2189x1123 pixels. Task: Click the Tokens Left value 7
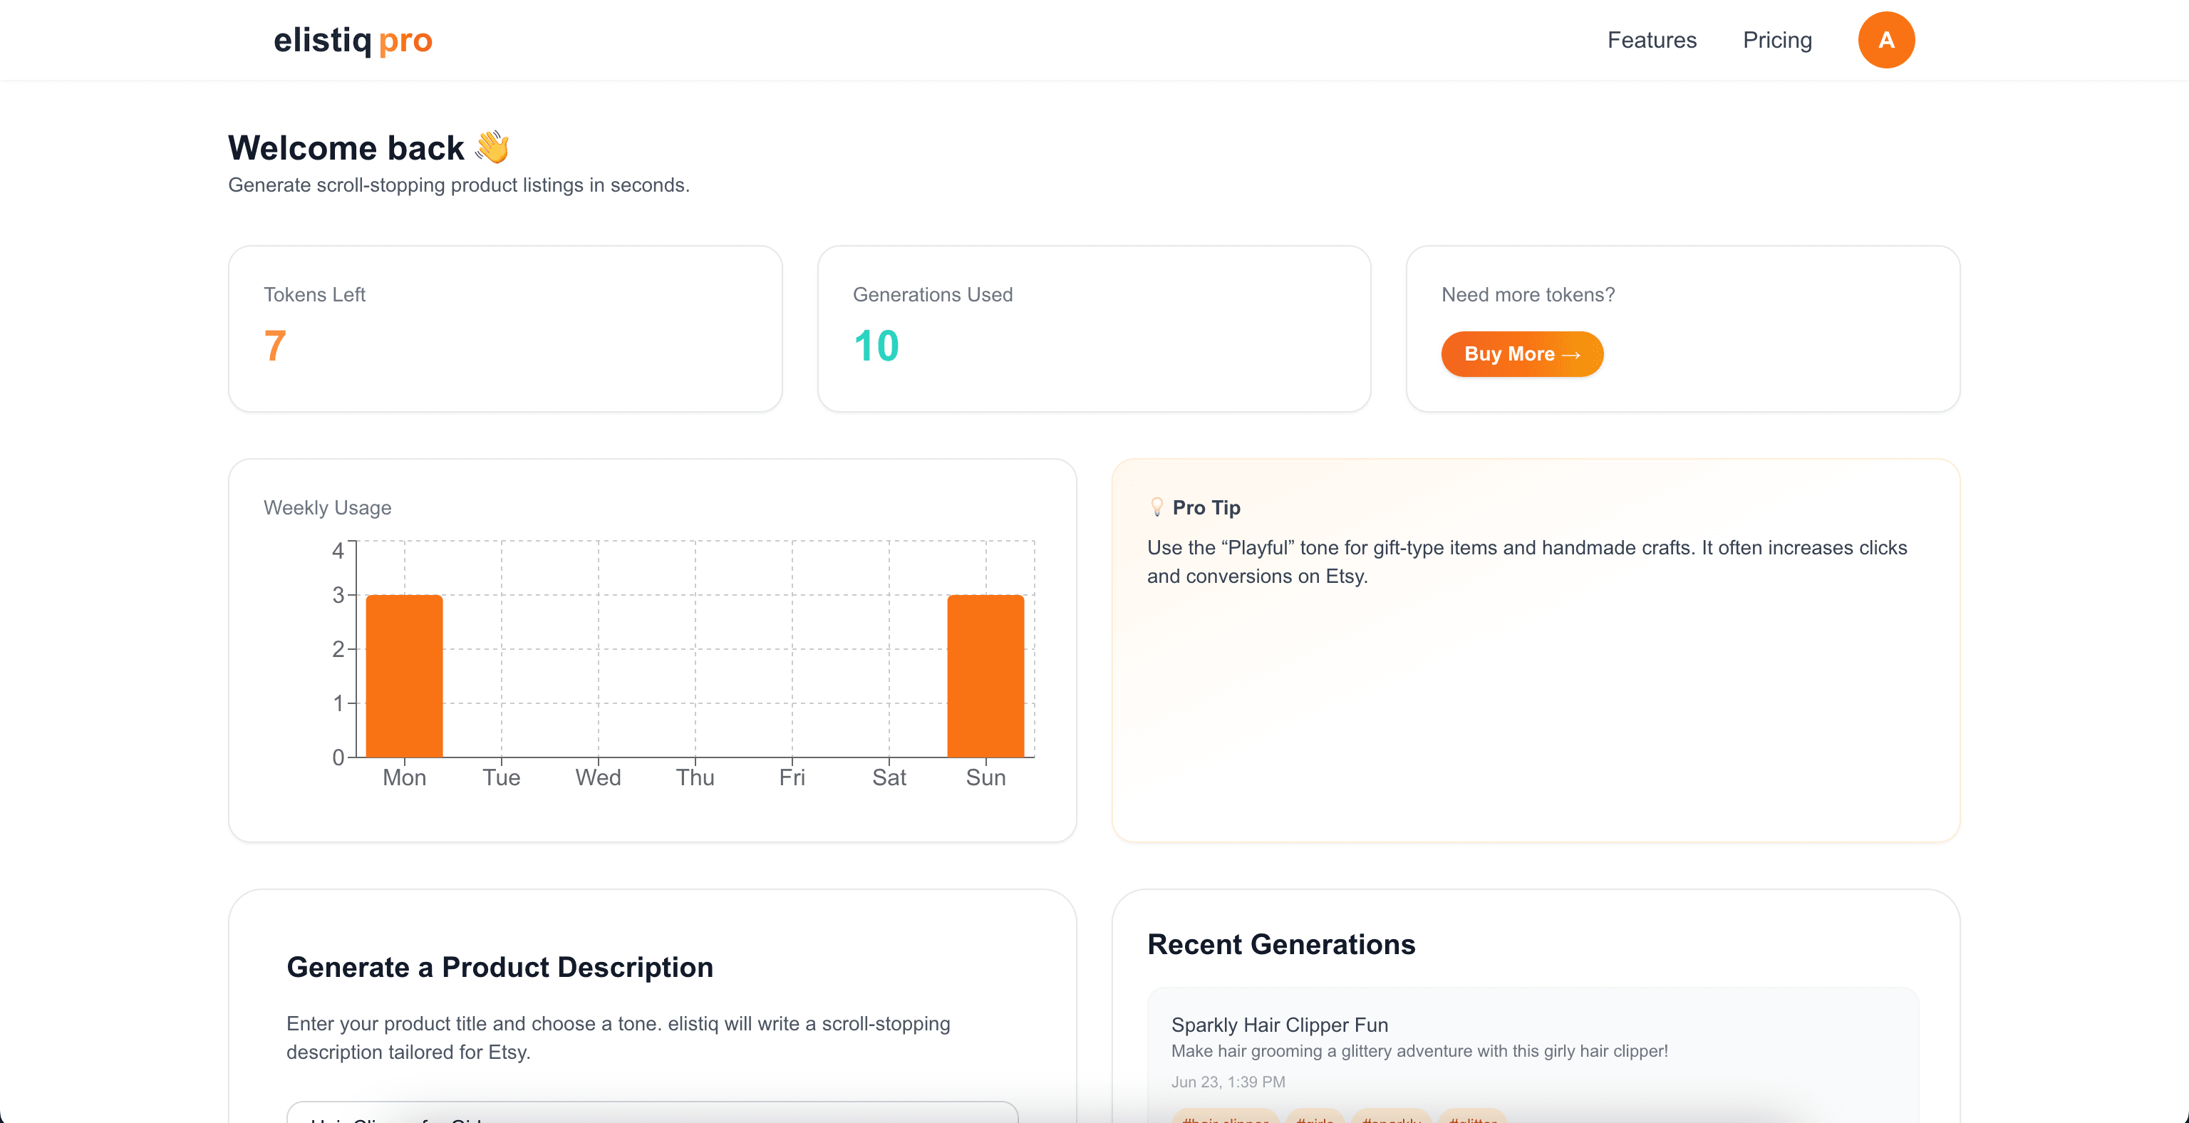274,346
